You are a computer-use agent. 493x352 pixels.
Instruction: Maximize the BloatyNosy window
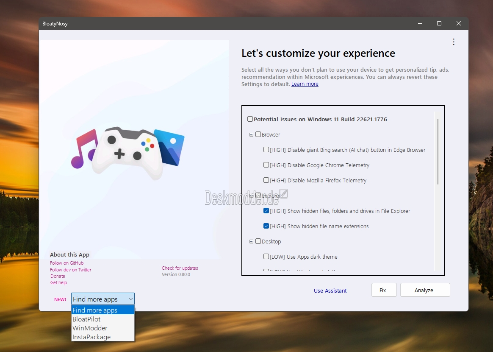coord(439,24)
